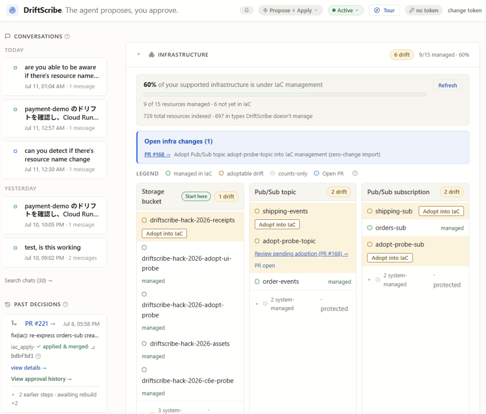Click the Open PR legend circle
The height and width of the screenshot is (414, 486).
click(x=317, y=173)
